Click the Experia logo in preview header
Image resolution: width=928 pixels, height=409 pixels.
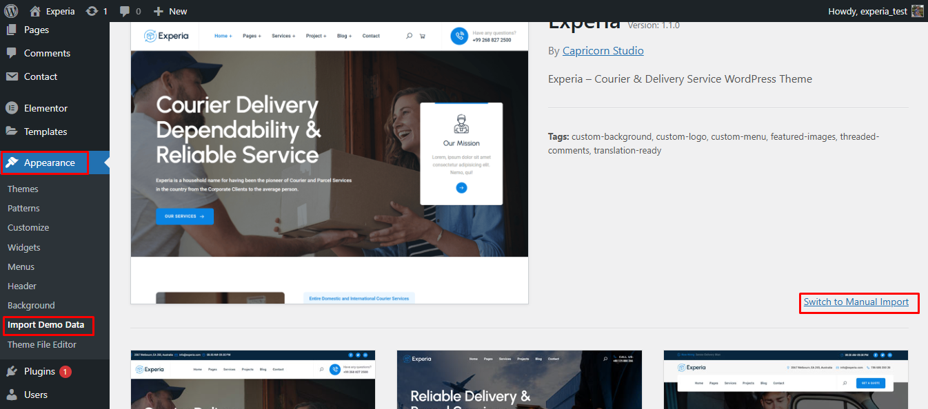[x=166, y=36]
